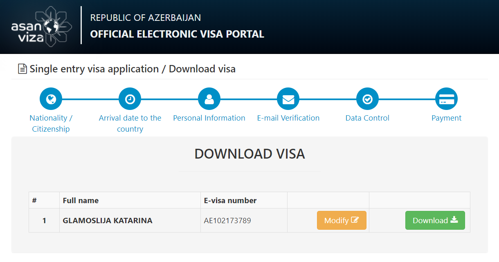This screenshot has height=262, width=499.
Task: Select the Data Control checkmark icon
Action: pos(367,99)
